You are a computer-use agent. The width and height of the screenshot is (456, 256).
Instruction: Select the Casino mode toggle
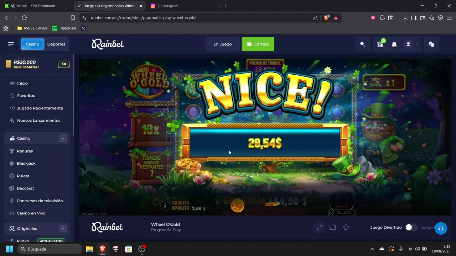[x=32, y=44]
